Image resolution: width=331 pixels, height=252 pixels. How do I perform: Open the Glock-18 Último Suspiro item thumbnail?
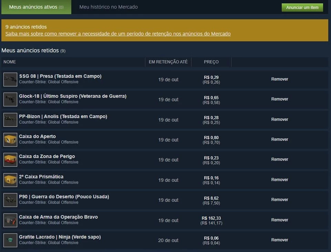click(10, 99)
